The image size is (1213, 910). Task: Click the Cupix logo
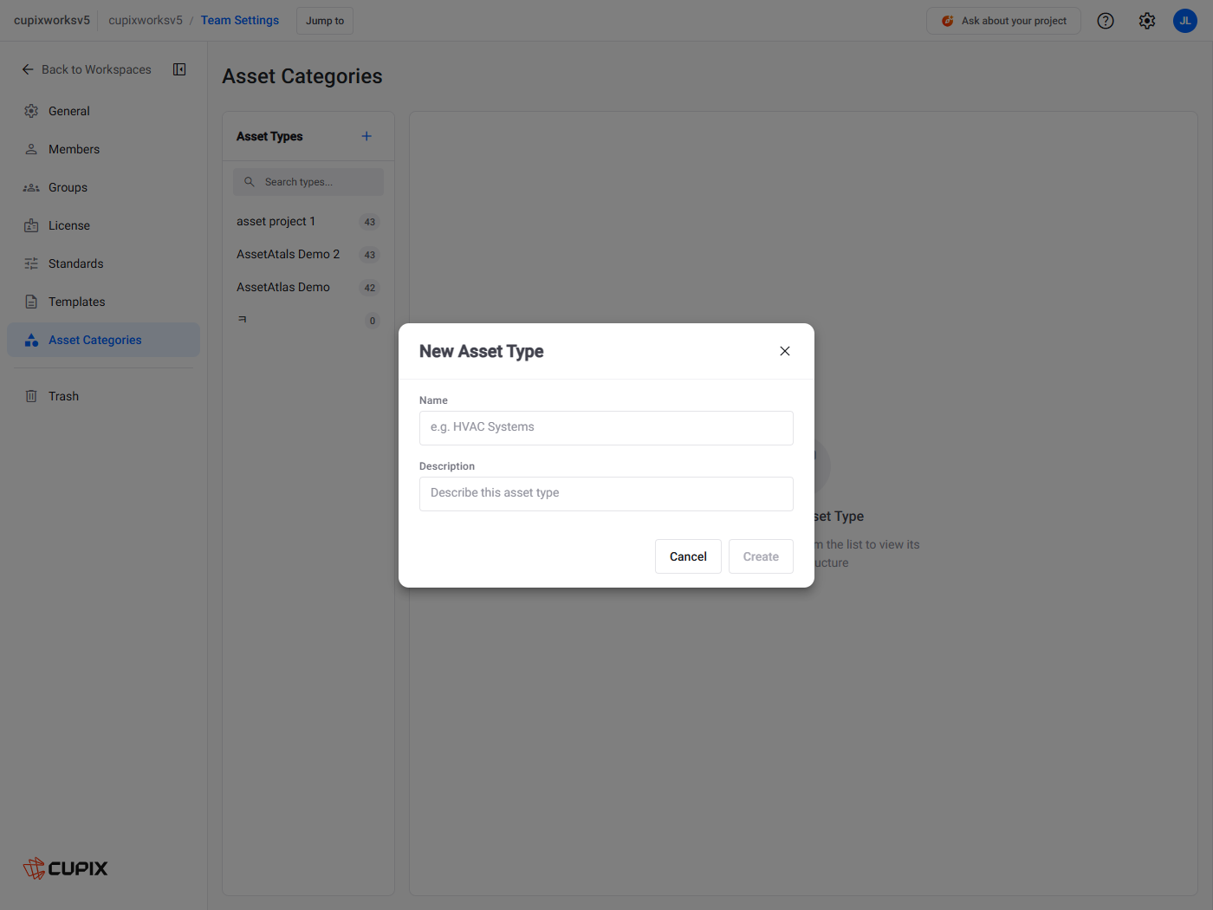66,868
